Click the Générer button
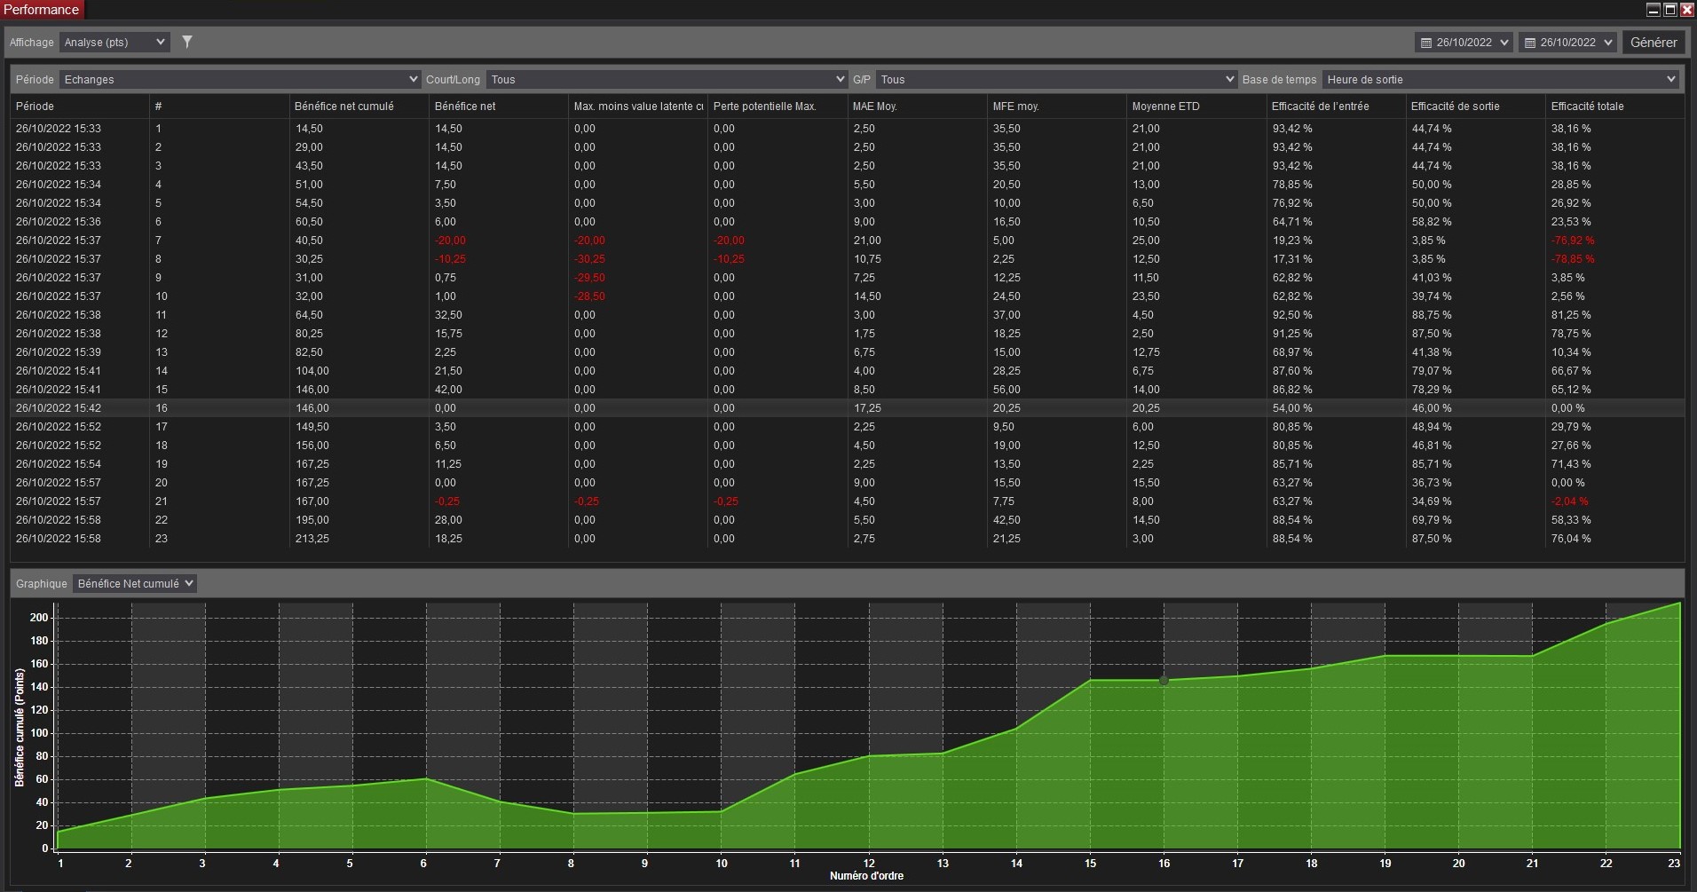 [1653, 43]
